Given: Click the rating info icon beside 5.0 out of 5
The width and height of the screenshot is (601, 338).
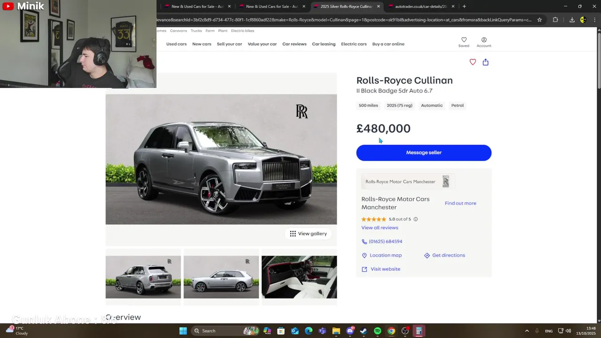Looking at the screenshot, I should pos(416,219).
